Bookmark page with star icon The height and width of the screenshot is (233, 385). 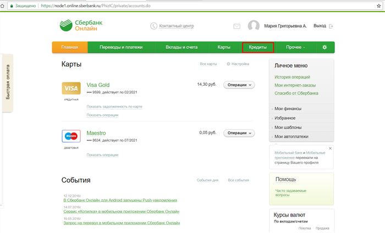click(379, 5)
